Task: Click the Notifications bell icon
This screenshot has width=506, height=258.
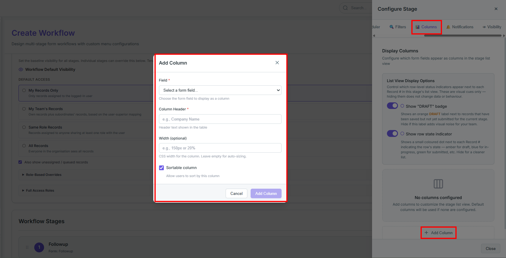Action: click(448, 27)
